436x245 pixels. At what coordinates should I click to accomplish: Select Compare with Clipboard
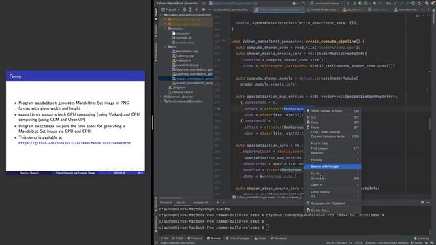(x=332, y=203)
